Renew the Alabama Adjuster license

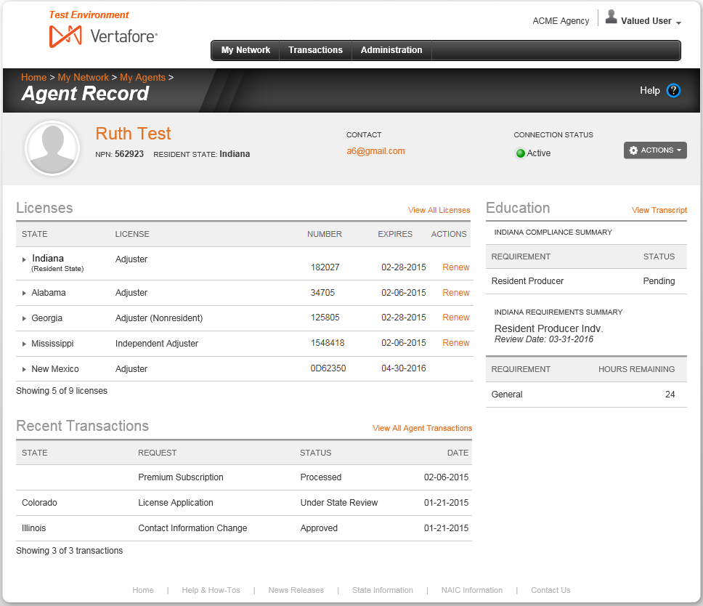[455, 292]
